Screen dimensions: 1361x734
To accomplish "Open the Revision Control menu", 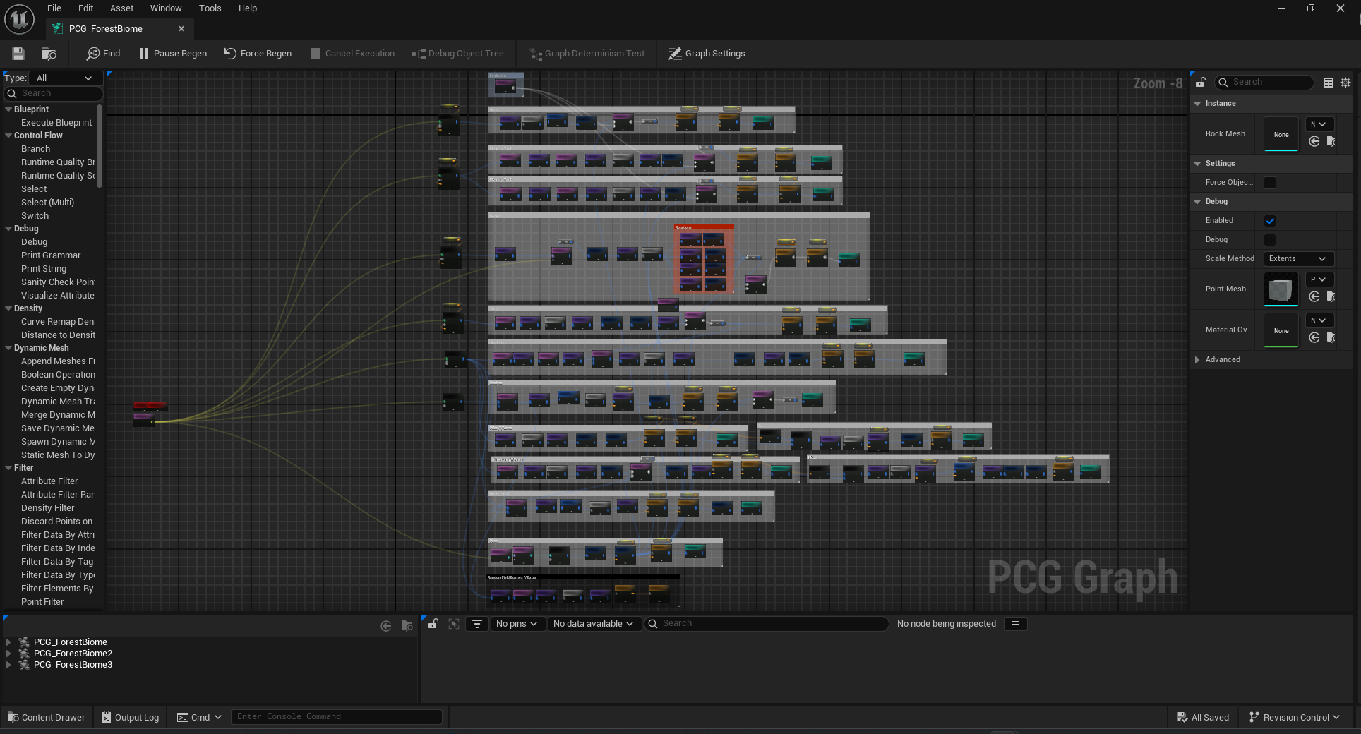I will coord(1295,718).
